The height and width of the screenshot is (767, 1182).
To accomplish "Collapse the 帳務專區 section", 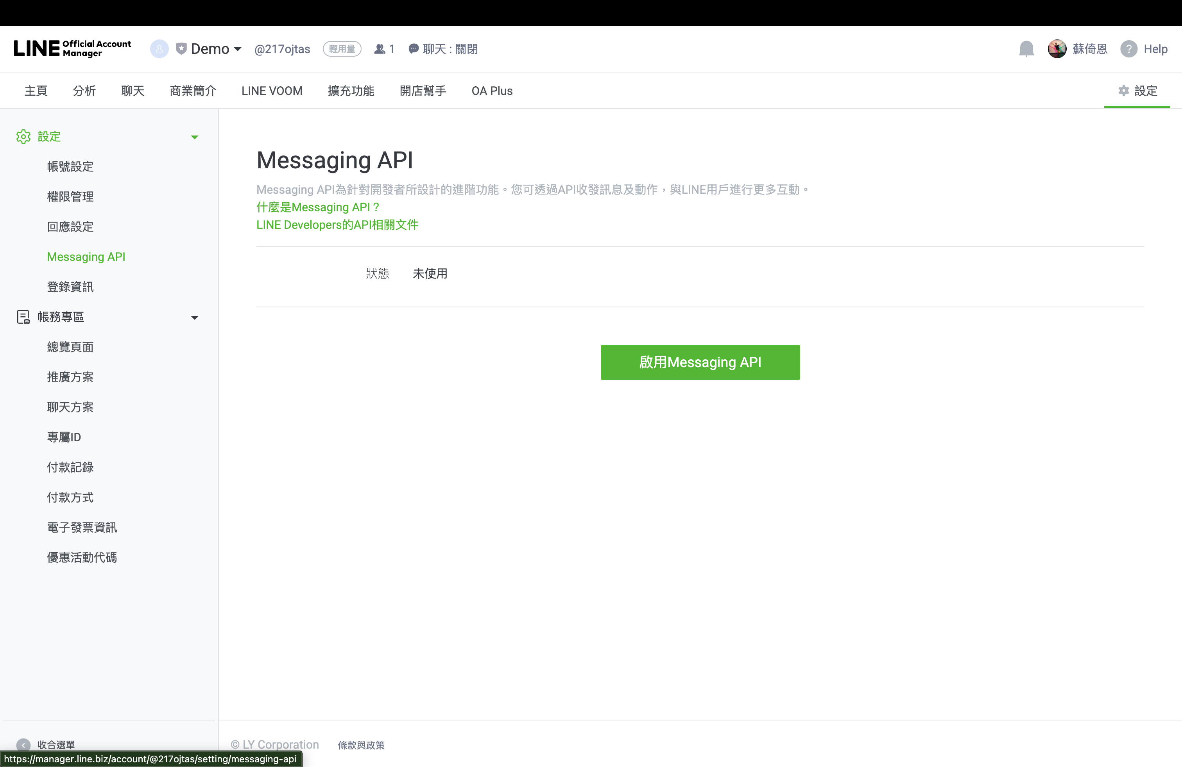I will (x=195, y=318).
